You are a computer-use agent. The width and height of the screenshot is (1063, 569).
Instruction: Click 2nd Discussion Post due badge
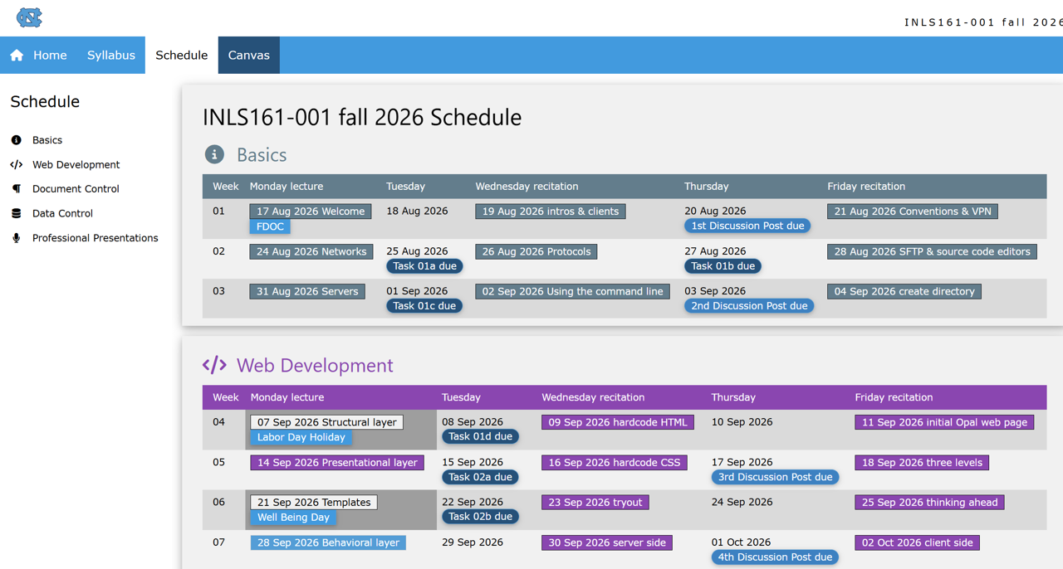[749, 306]
